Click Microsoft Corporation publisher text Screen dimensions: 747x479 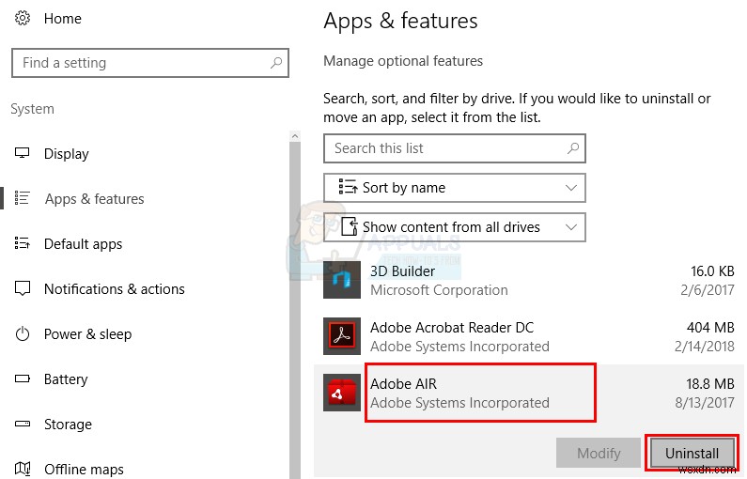439,290
